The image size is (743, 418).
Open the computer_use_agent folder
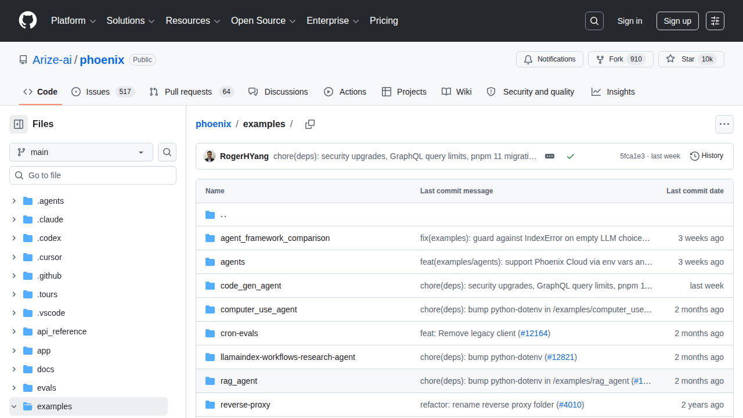click(259, 309)
